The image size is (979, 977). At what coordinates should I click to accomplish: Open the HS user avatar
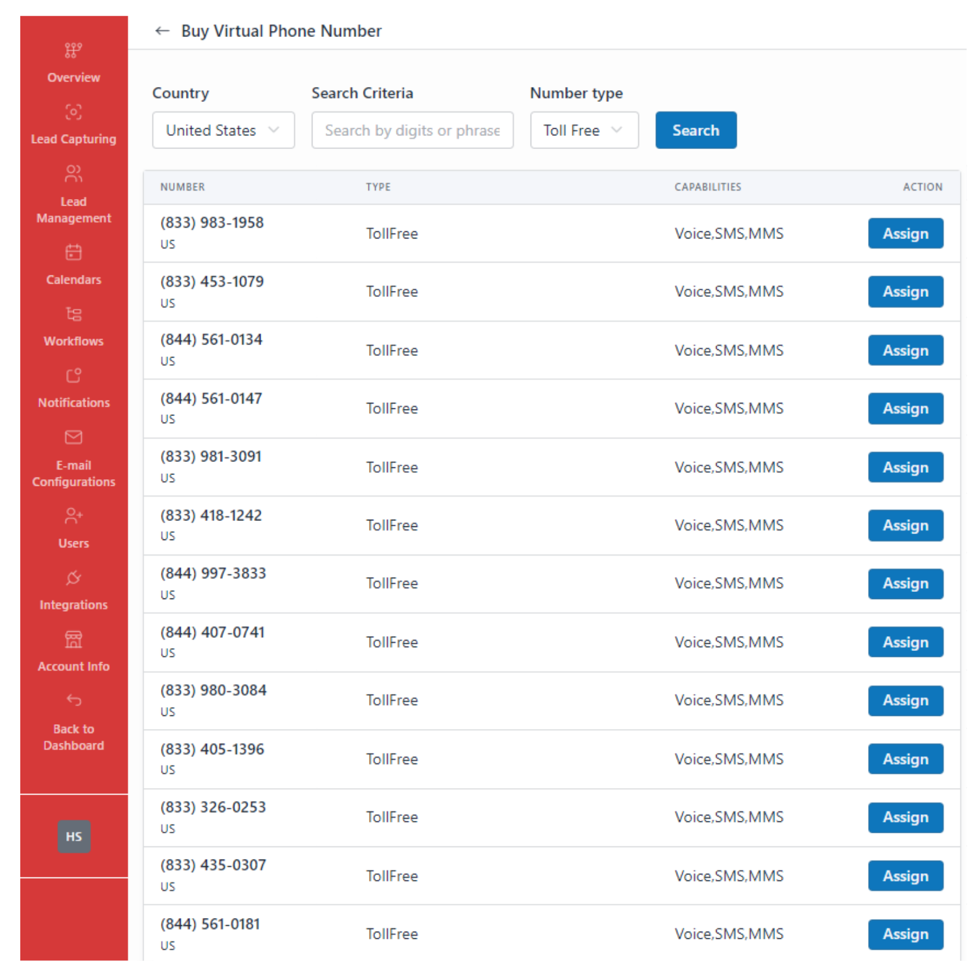point(74,836)
